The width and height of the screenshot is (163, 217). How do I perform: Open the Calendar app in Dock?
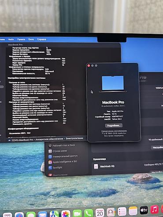click(x=100, y=213)
